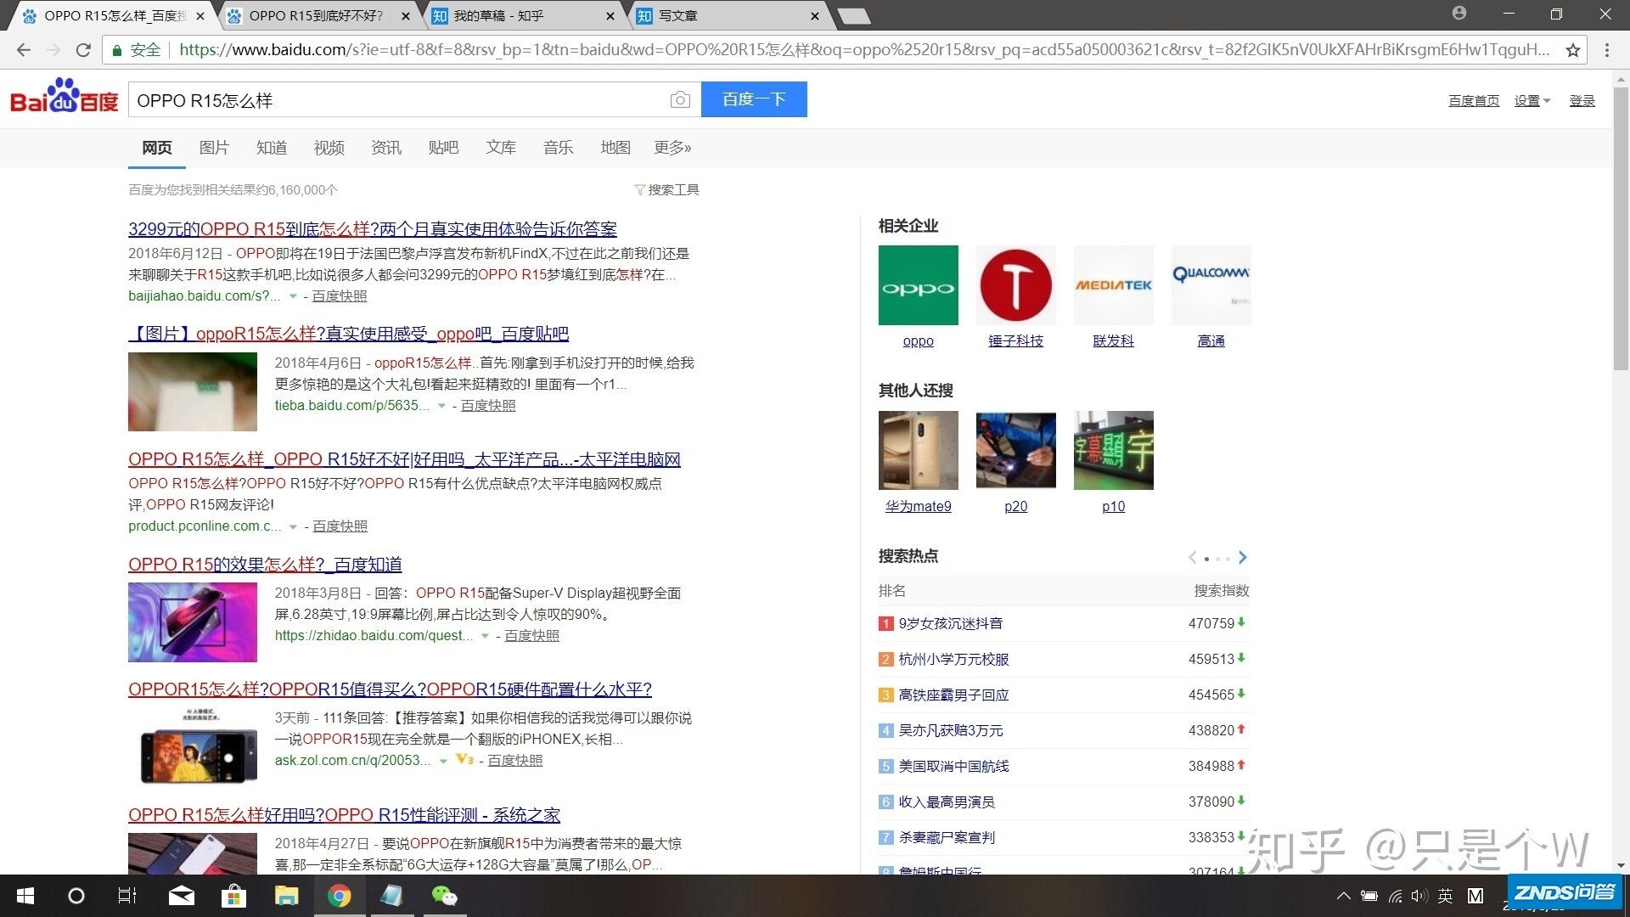Open File Explorer from the taskbar
This screenshot has height=917, width=1630.
click(286, 896)
